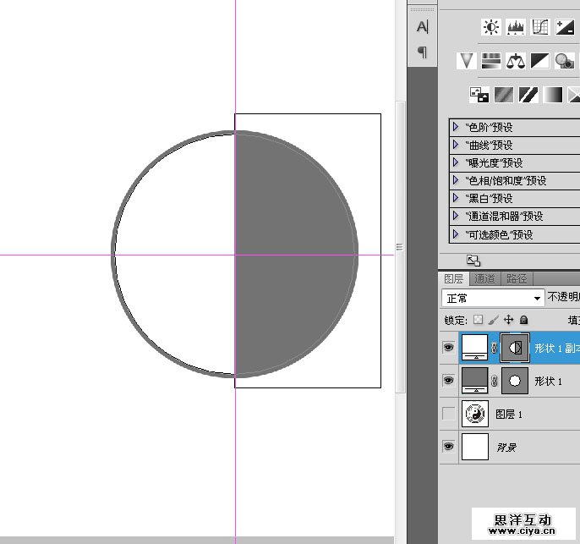Select the Exposure adjustment icon
The image size is (580, 544).
(x=565, y=28)
